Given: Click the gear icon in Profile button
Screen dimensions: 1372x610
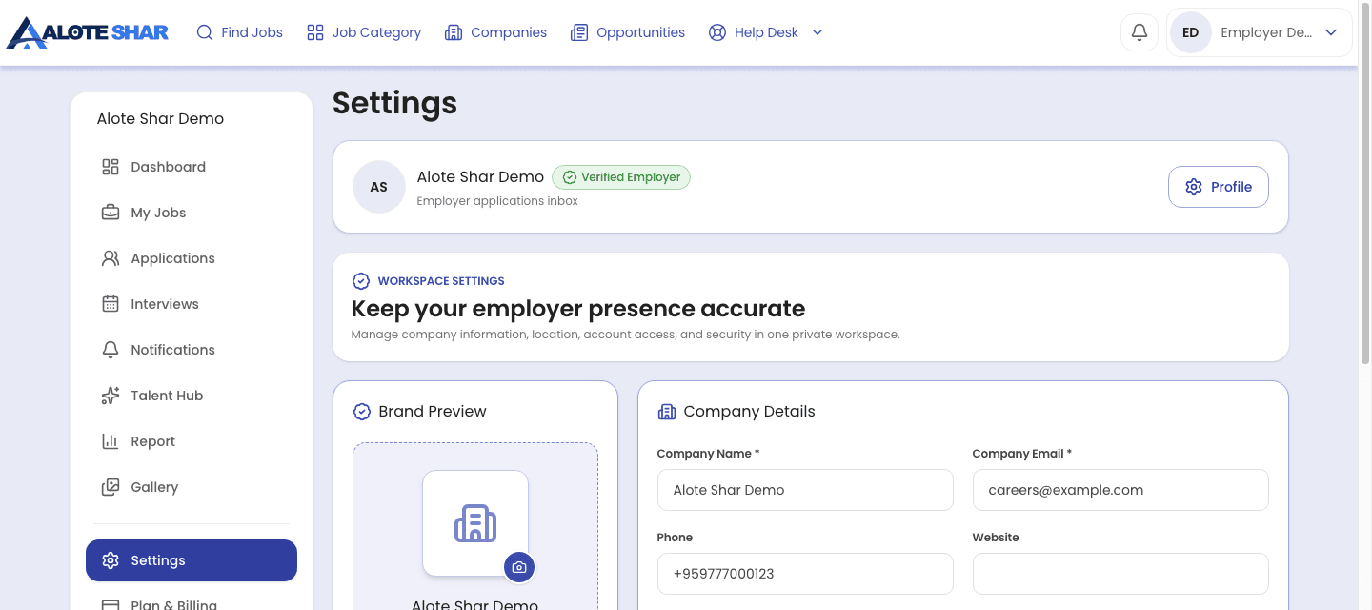Looking at the screenshot, I should pos(1194,187).
